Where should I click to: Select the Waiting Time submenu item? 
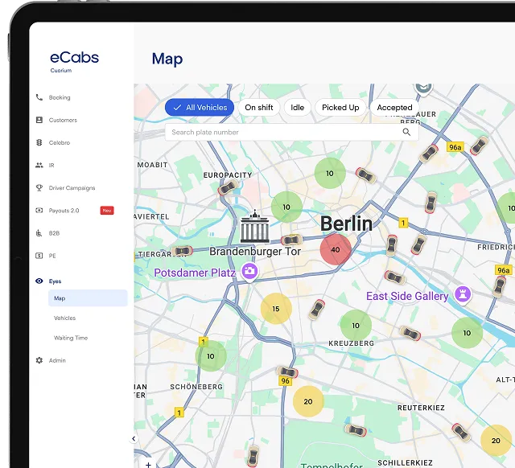(x=71, y=338)
